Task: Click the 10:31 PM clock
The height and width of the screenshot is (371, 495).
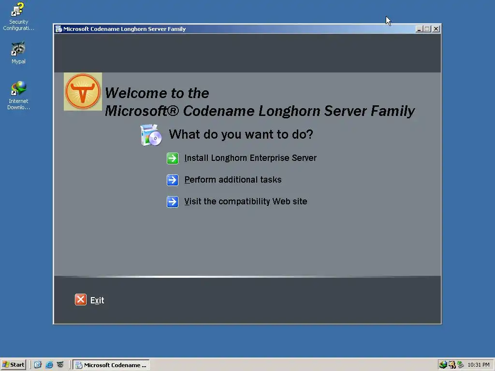Action: tap(479, 365)
